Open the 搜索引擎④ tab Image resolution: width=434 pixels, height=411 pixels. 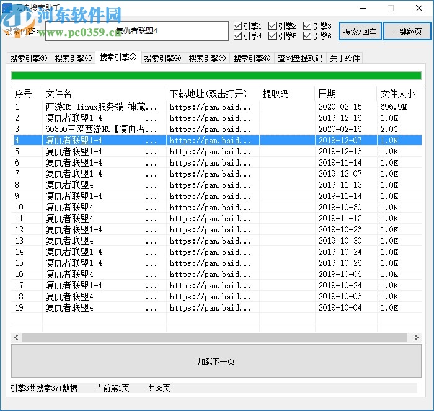pos(162,58)
